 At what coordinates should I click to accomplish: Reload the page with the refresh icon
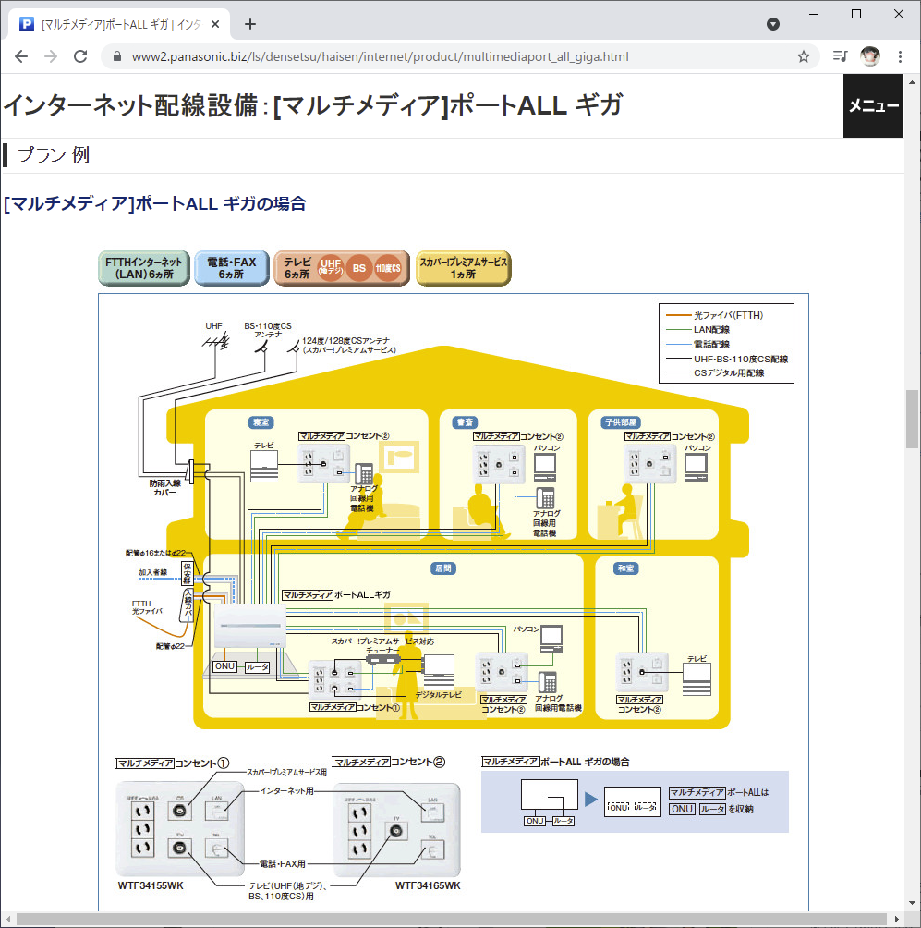[x=80, y=56]
